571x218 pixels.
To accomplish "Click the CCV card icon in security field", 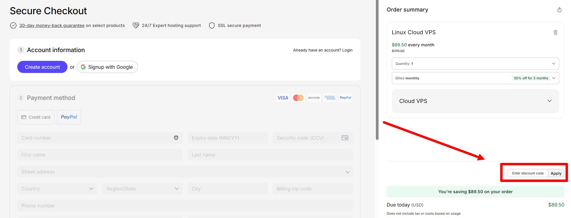I will point(345,138).
